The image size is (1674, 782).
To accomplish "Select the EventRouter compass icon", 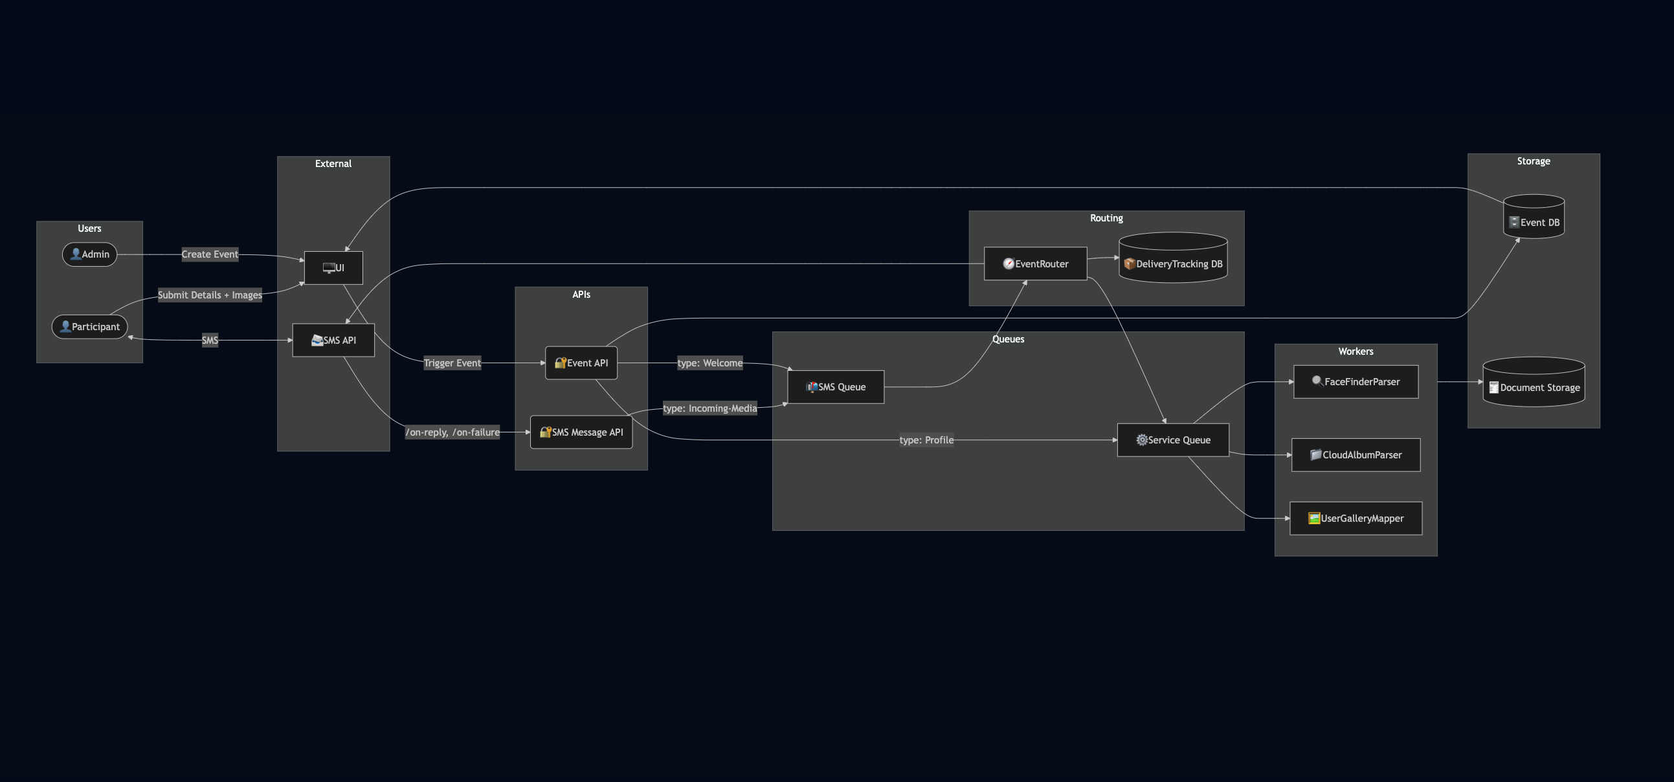I will [x=1009, y=264].
